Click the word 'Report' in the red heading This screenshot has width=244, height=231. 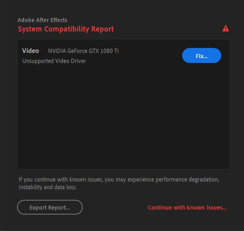tap(103, 29)
